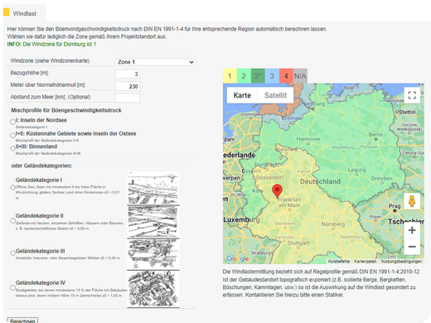Click the Meter über Normalhöhennull field

[128, 86]
